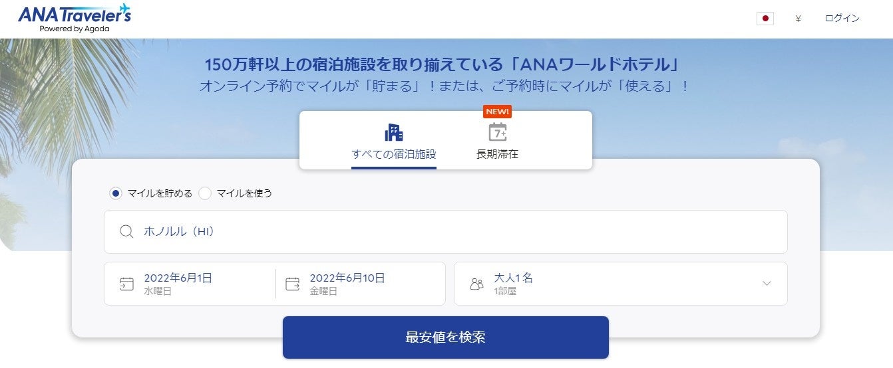
Task: Click the magnifying glass search icon
Action: (126, 232)
